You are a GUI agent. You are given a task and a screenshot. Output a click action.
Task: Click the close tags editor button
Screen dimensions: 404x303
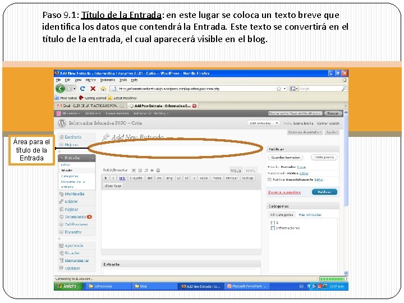[113, 186]
